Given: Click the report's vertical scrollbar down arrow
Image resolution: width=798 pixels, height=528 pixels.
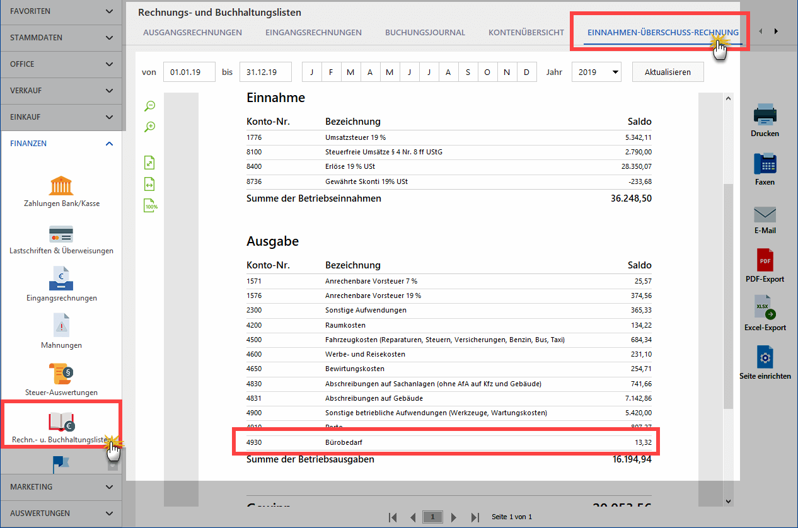Looking at the screenshot, I should (x=729, y=502).
